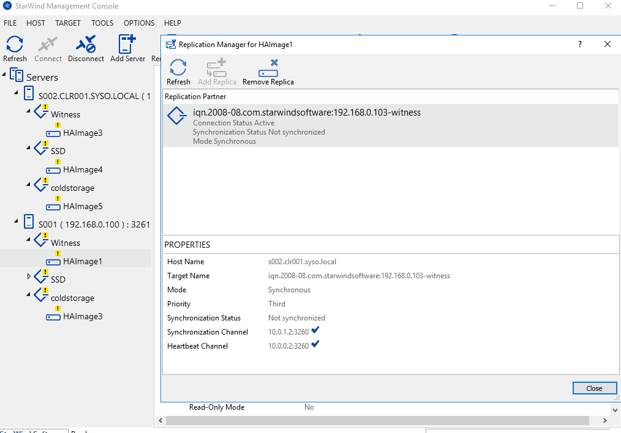The width and height of the screenshot is (621, 433).
Task: Click the Close button in Replication Manager
Action: 595,388
